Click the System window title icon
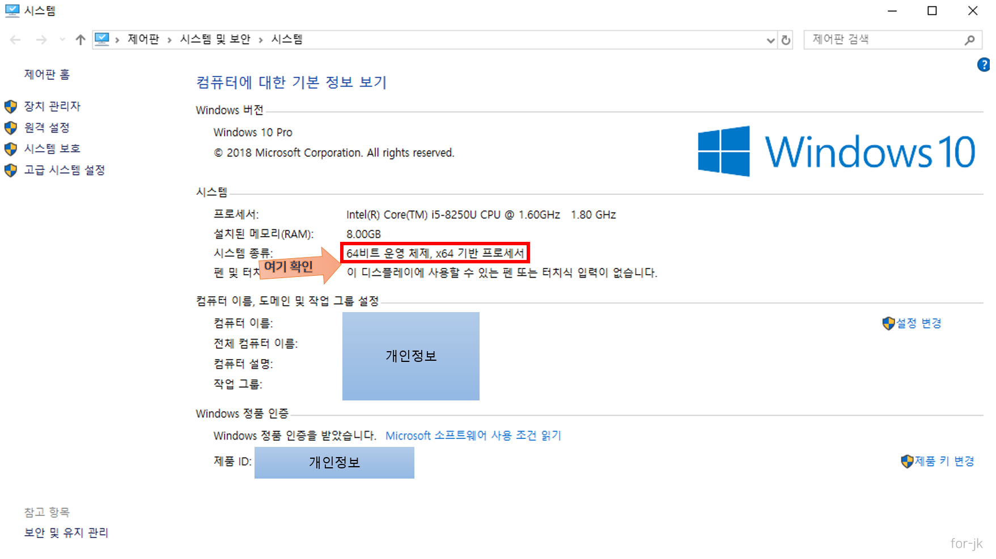 [x=12, y=11]
